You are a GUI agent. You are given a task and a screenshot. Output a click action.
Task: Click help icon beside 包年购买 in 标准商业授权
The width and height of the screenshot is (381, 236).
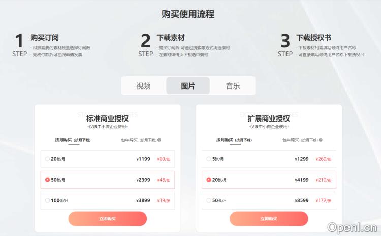(160, 140)
